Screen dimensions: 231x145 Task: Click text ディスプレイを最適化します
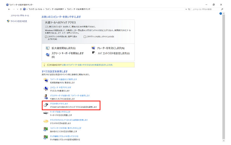pos(60,91)
